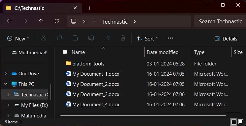Open the New item dropdown
The width and height of the screenshot is (246, 126).
click(x=18, y=38)
